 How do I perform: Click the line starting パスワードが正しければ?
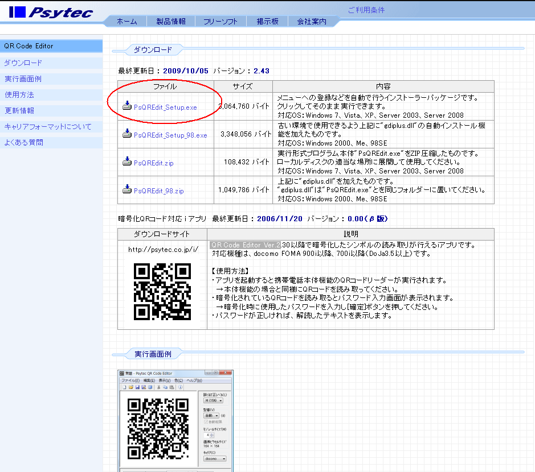[x=302, y=316]
